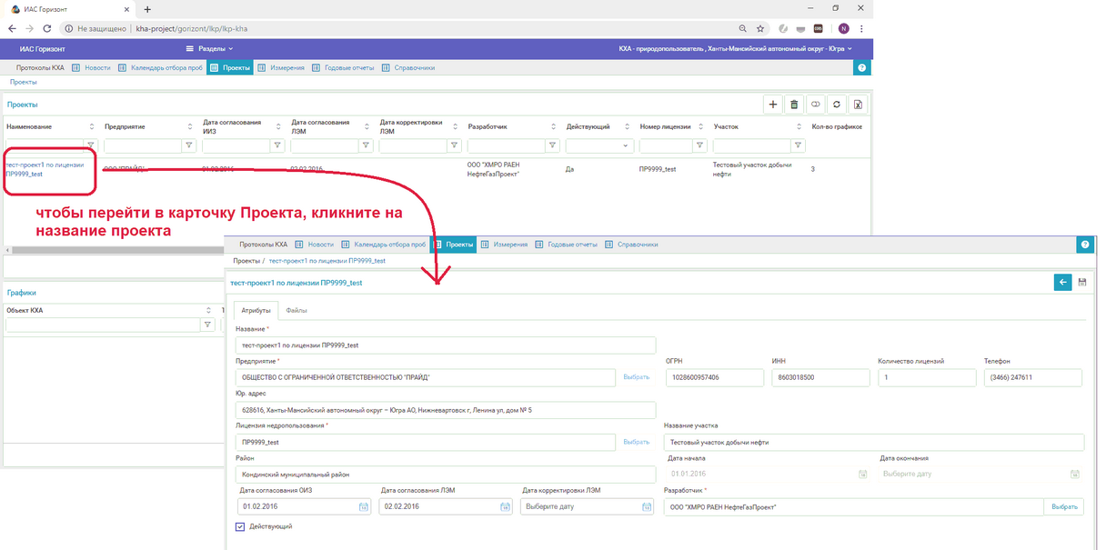Click the back arrow in project card

tap(1062, 283)
